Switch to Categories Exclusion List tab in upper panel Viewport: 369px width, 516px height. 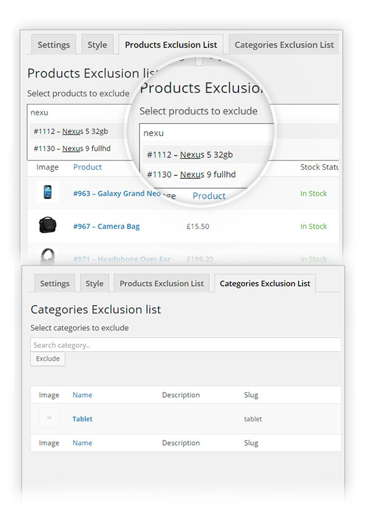[x=284, y=45]
